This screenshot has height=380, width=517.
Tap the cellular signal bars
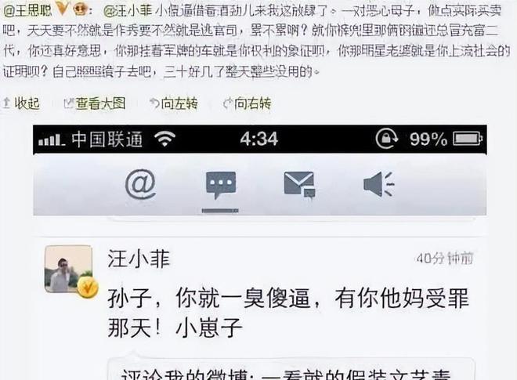(51, 139)
